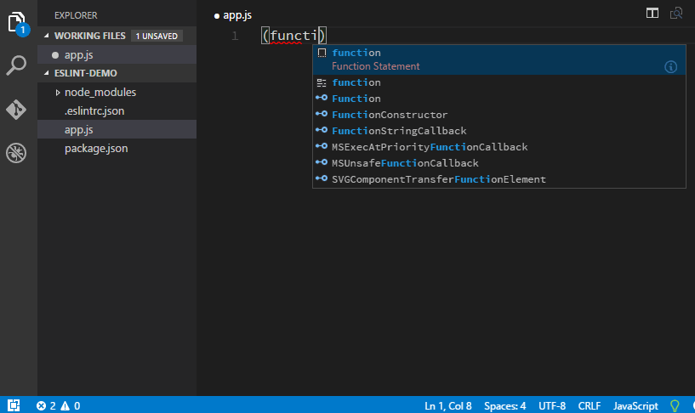Open package.json in explorer
The height and width of the screenshot is (413, 695).
pos(117,149)
